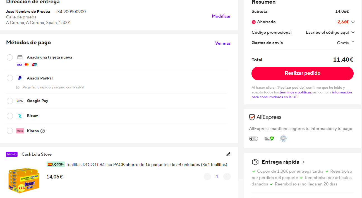Click the PayPal logo icon

pos(20,78)
